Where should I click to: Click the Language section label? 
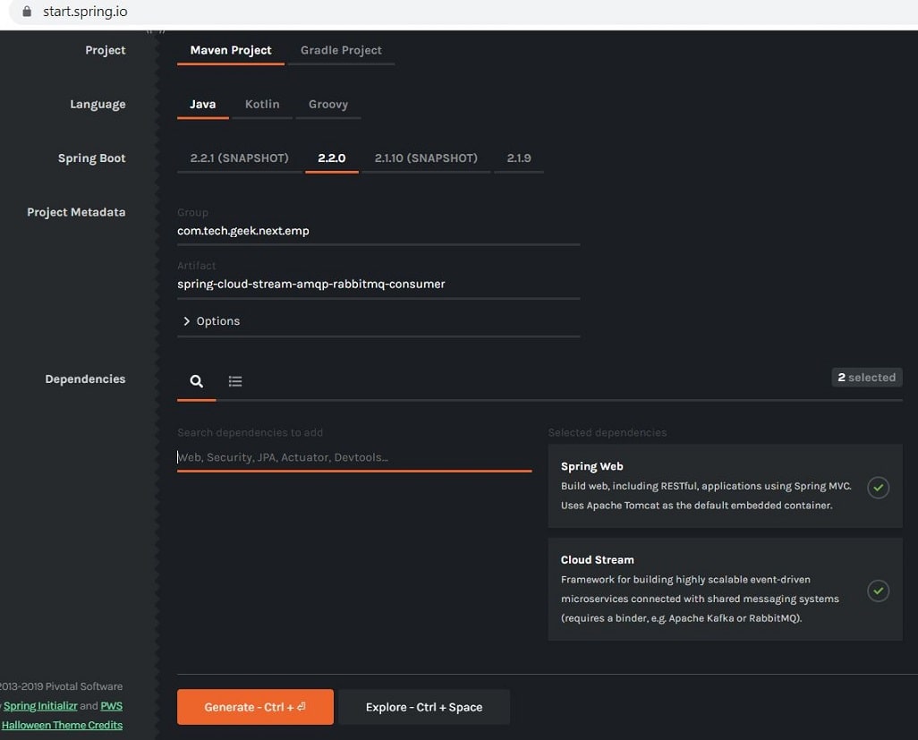tap(98, 104)
